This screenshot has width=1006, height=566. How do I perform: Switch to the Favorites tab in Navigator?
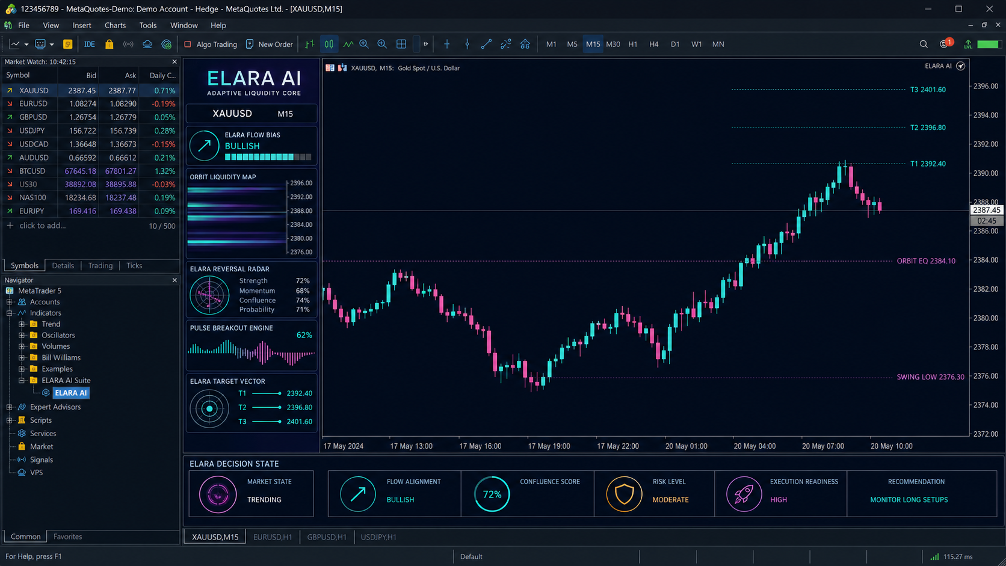click(x=67, y=537)
